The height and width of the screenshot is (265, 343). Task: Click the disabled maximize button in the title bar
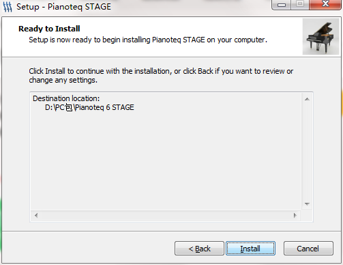point(300,4)
